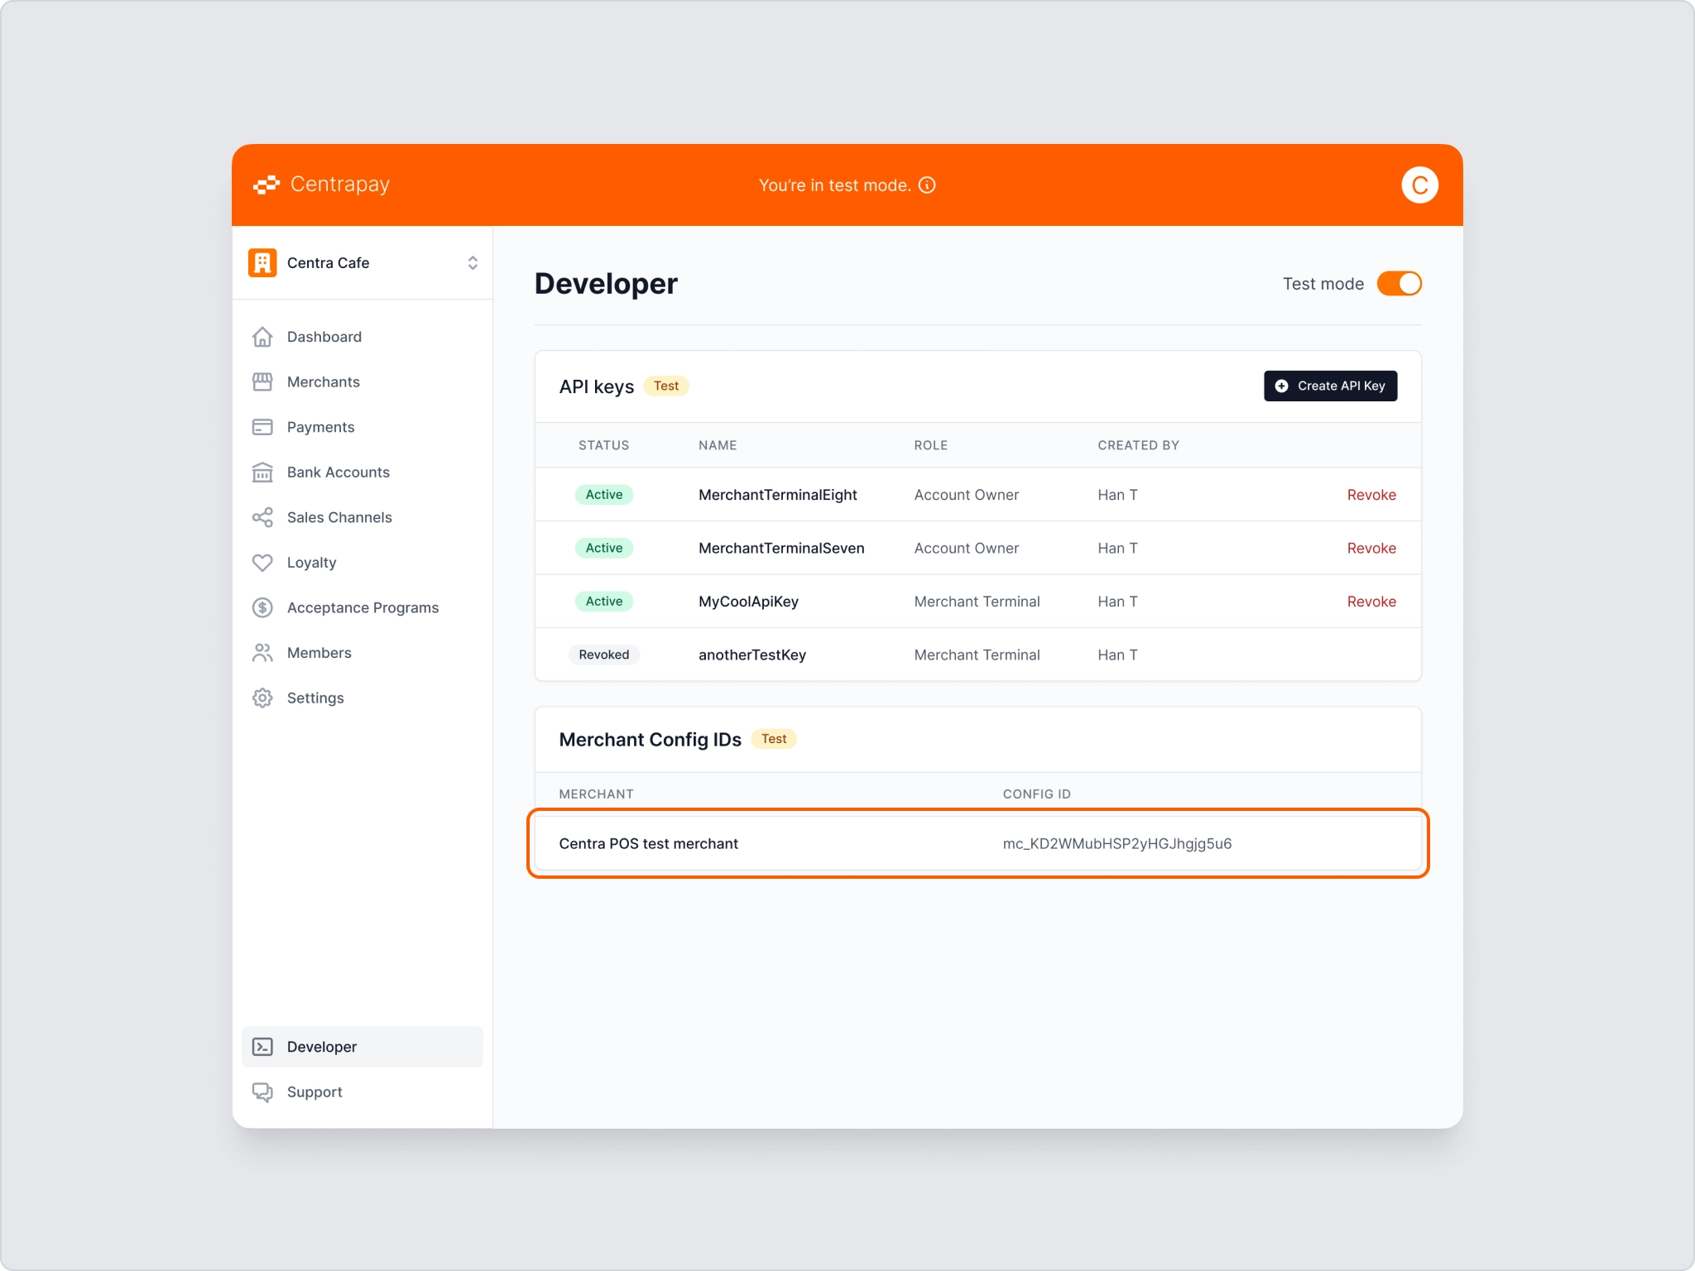
Task: Select the anotherTestKey name
Action: point(751,655)
